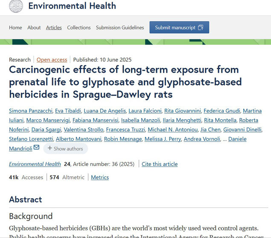The image size is (271, 238).
Task: Open the About menu item
Action: (34, 27)
